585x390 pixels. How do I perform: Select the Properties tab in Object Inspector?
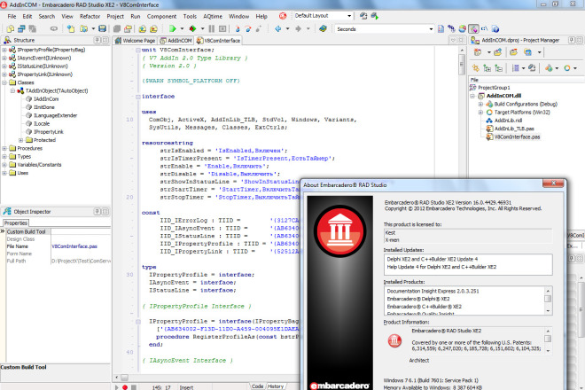pos(16,222)
